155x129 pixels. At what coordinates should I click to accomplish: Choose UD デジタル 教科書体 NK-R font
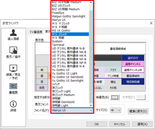click(70, 56)
